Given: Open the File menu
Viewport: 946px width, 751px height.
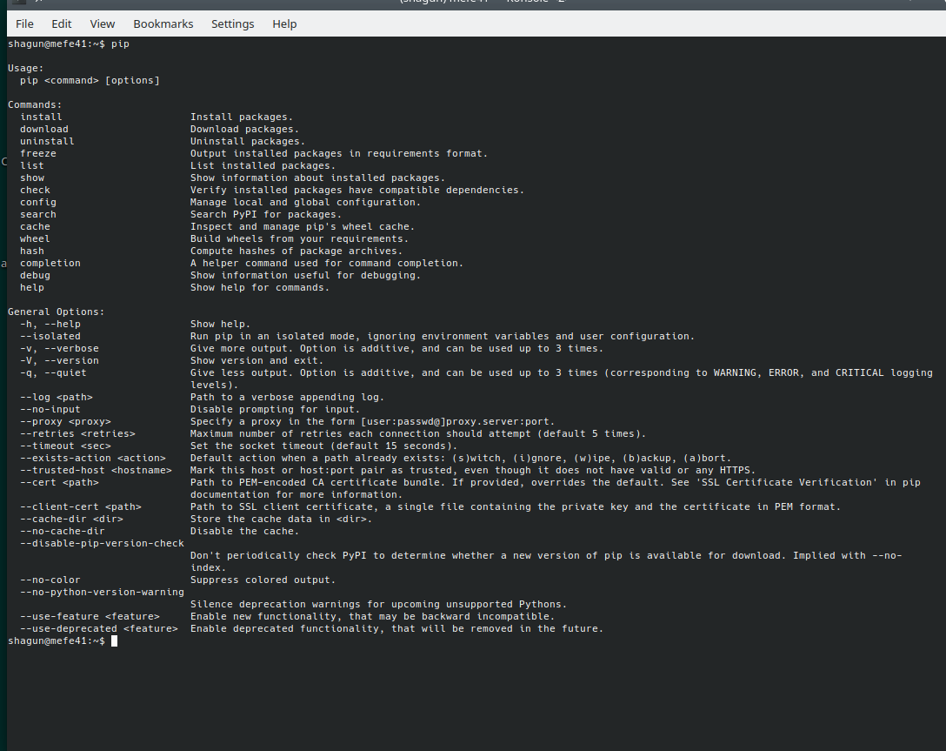Looking at the screenshot, I should (24, 23).
